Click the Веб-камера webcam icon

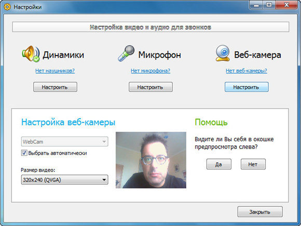click(223, 53)
